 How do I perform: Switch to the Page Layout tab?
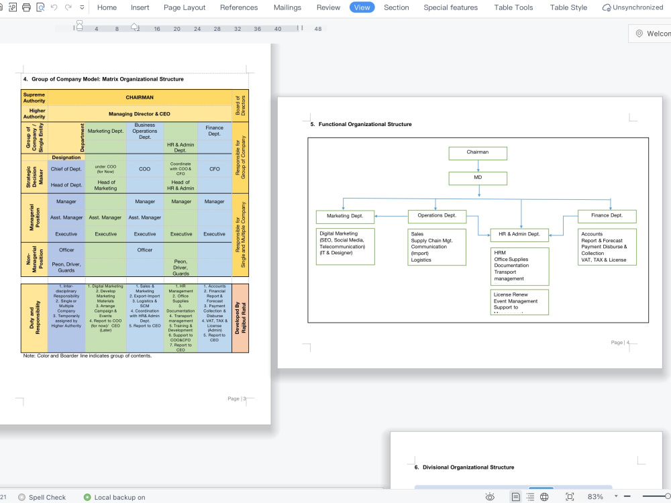tap(185, 7)
